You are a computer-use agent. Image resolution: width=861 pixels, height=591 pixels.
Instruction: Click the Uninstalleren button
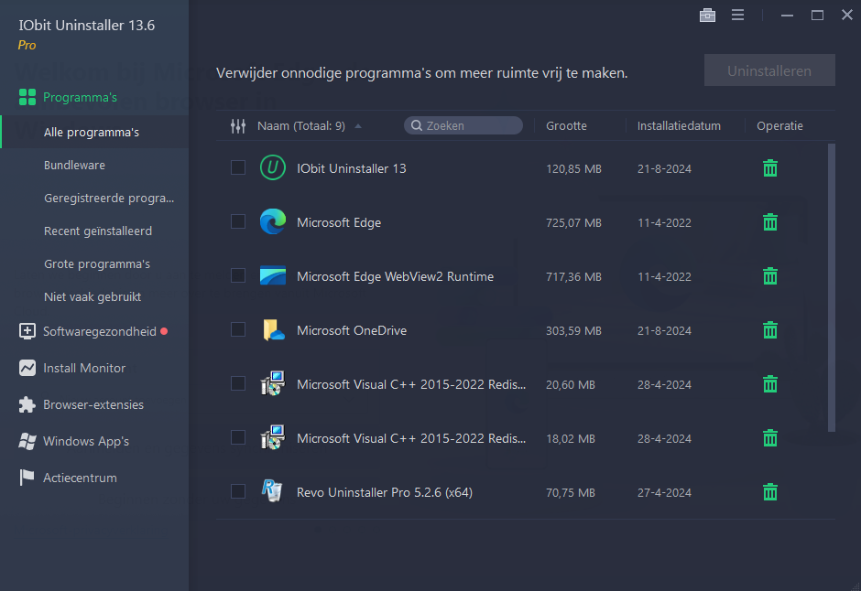coord(769,70)
